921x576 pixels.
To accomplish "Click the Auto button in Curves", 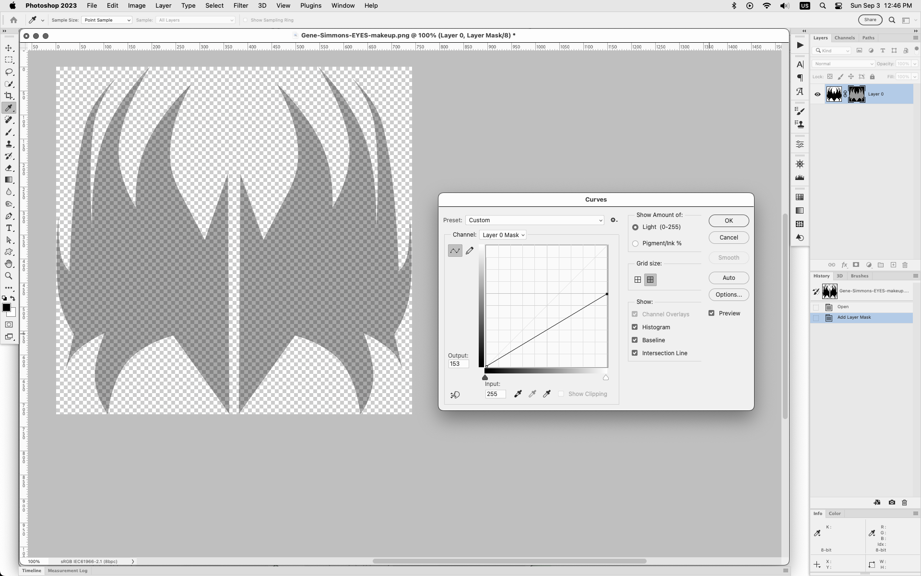I will pos(728,277).
